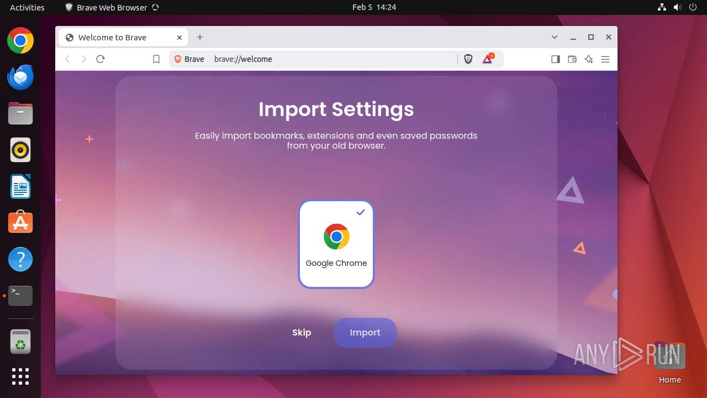707x398 pixels.
Task: Click the Brave Shields lion icon
Action: pyautogui.click(x=468, y=59)
